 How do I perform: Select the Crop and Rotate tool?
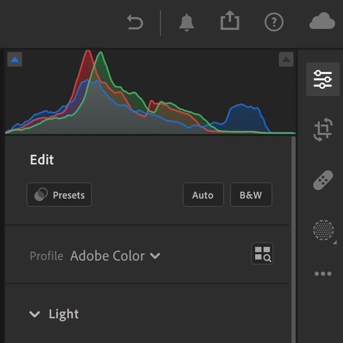click(323, 130)
